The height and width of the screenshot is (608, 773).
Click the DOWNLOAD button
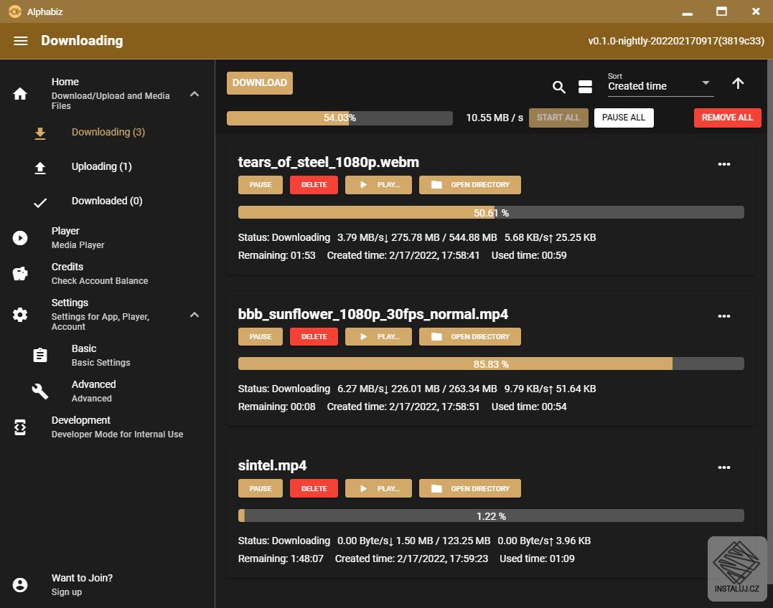coord(259,82)
